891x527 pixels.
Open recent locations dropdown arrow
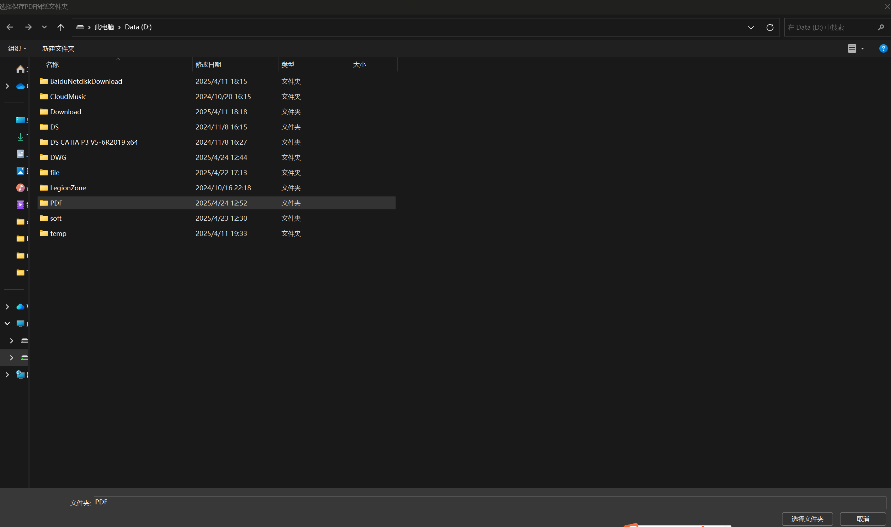point(44,27)
